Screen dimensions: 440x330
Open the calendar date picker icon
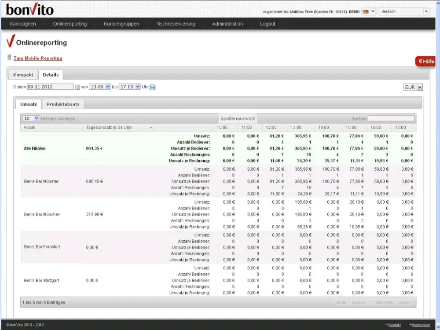point(77,87)
